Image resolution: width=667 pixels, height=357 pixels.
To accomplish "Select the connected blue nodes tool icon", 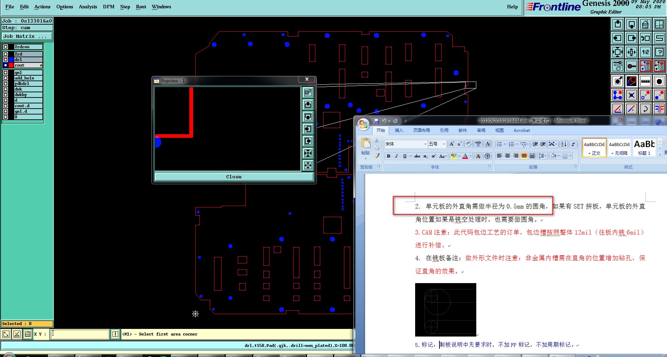I will tap(618, 95).
